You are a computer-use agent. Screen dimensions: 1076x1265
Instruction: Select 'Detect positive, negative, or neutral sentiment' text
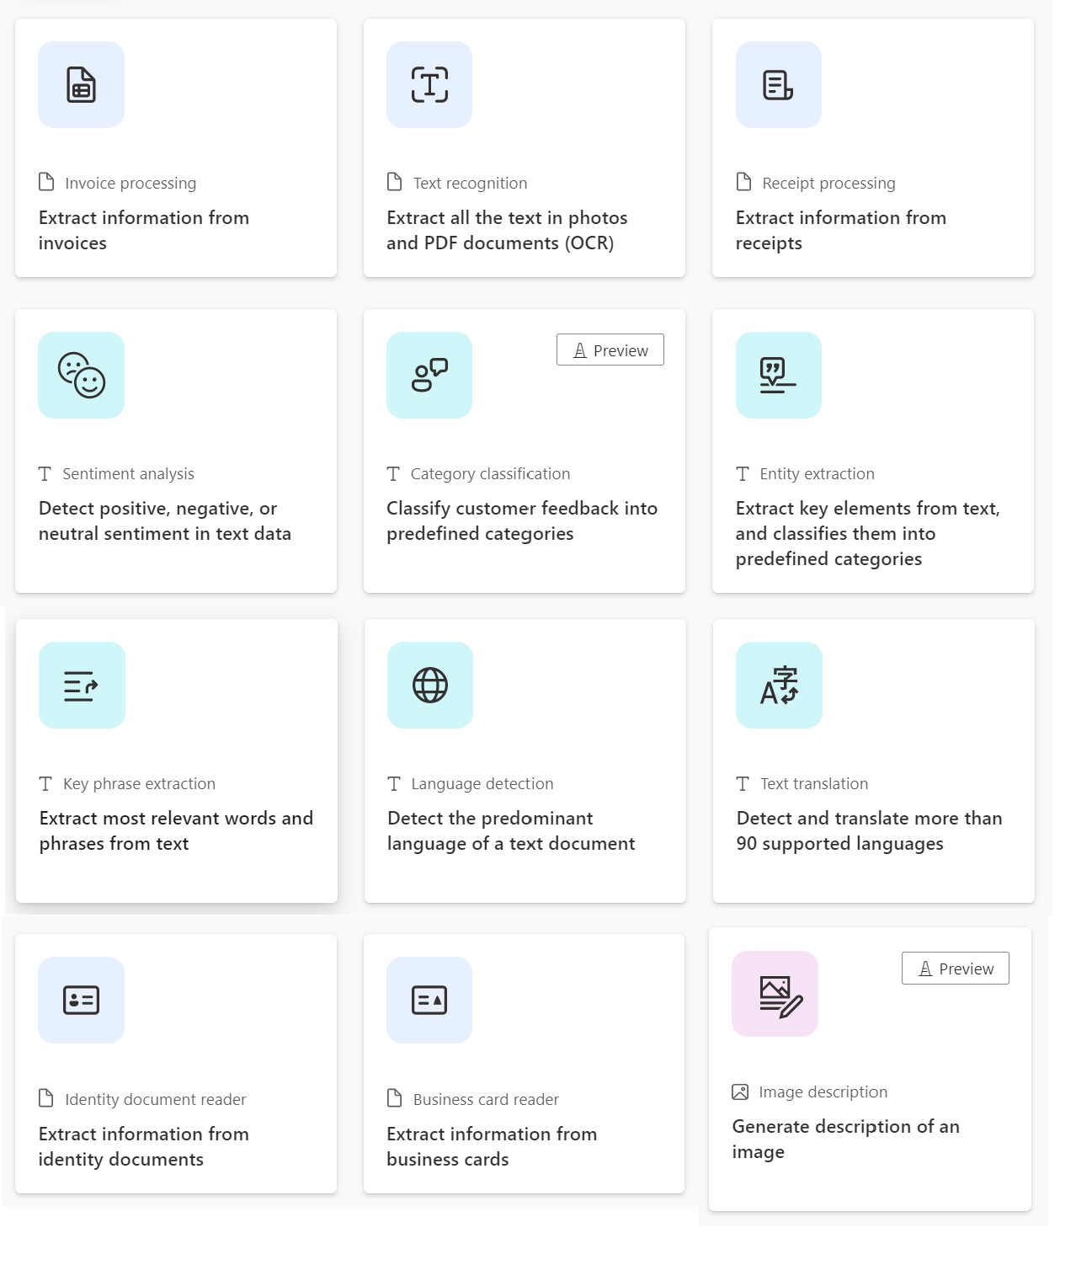(165, 521)
